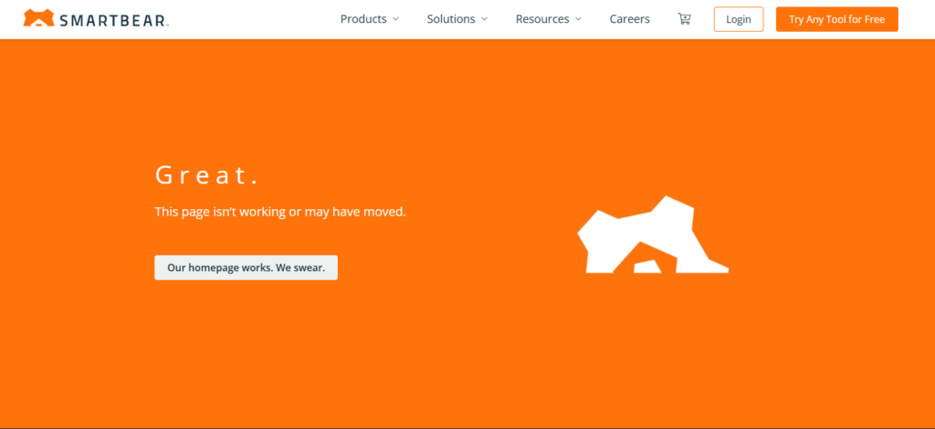935x429 pixels.
Task: Expand the Solutions dropdown chevron
Action: [485, 19]
